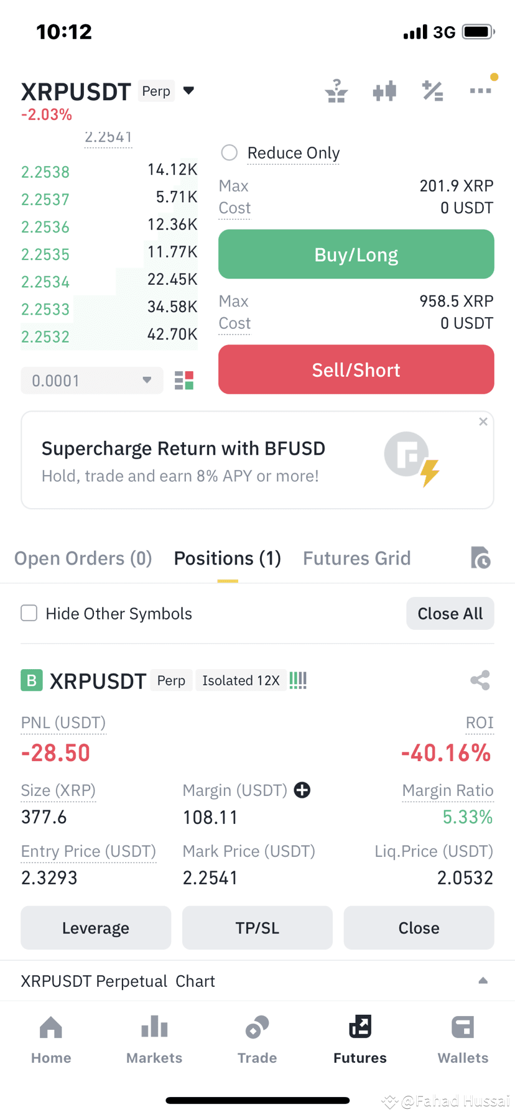Viewport: 515px width, 1115px height.
Task: Switch order book layout icon
Action: (184, 381)
